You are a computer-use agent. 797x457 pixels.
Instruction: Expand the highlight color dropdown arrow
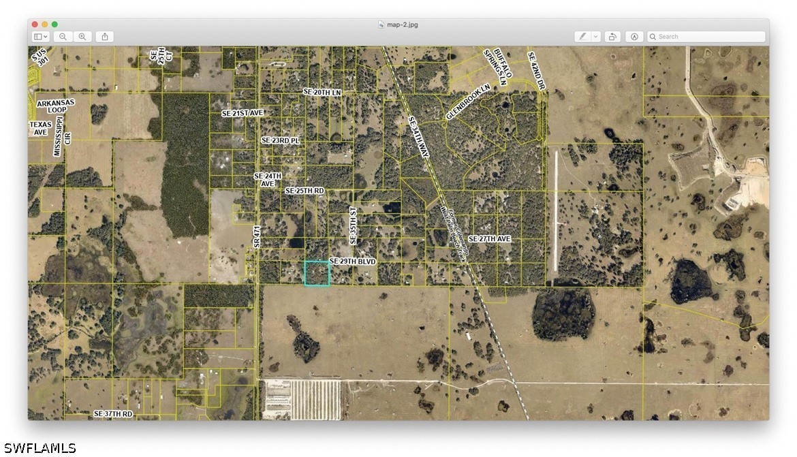(596, 37)
